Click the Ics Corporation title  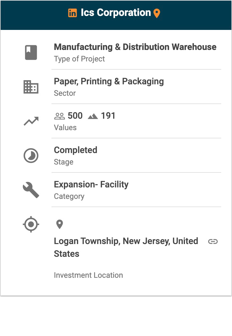click(116, 13)
